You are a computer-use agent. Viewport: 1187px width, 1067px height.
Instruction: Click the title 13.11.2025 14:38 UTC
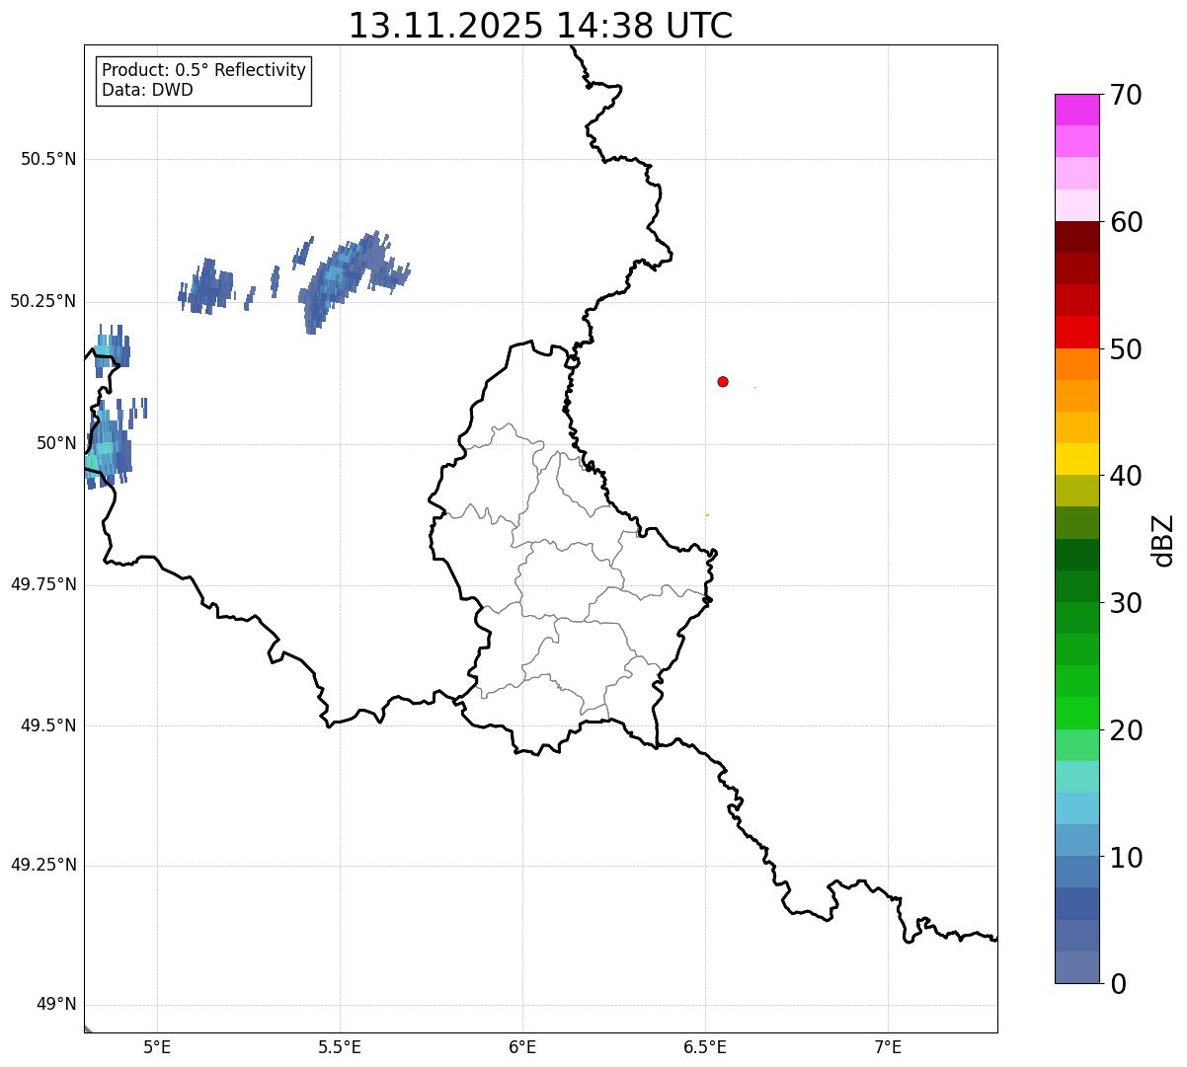tap(540, 26)
